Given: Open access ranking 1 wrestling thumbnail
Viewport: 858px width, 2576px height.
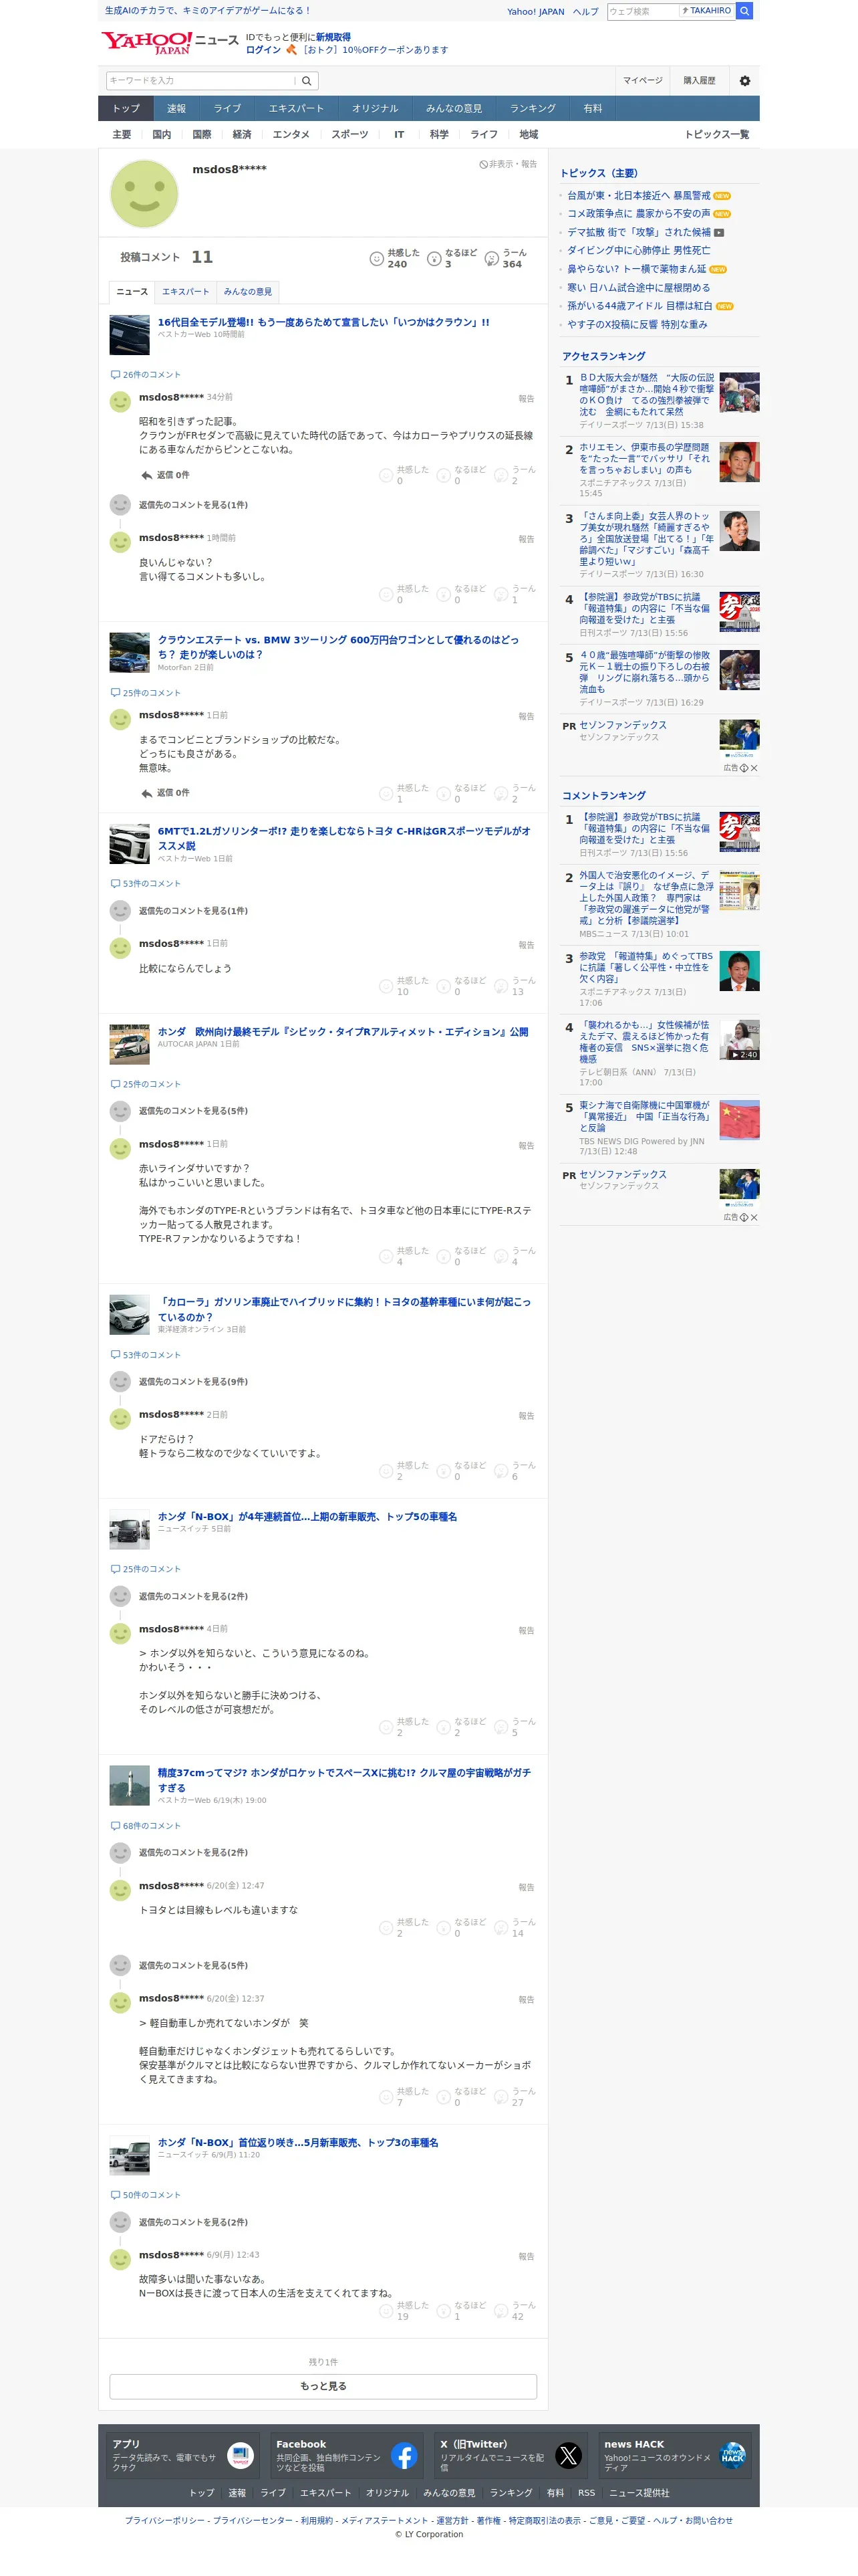Looking at the screenshot, I should tap(739, 393).
